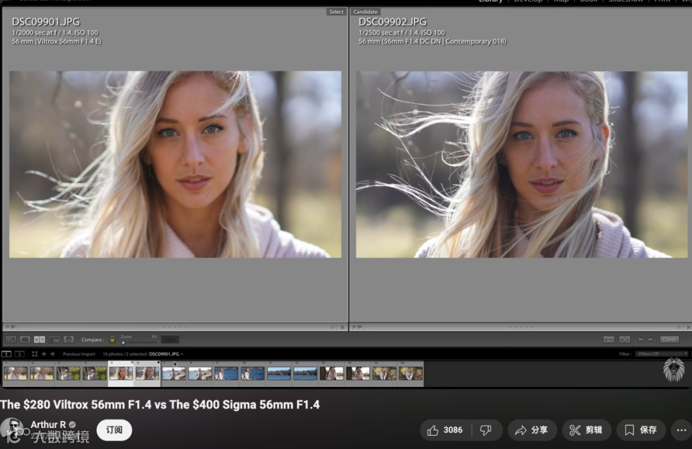Screen dimensions: 692x449
Task: Flag the Select photo as picked
Action: [8, 327]
